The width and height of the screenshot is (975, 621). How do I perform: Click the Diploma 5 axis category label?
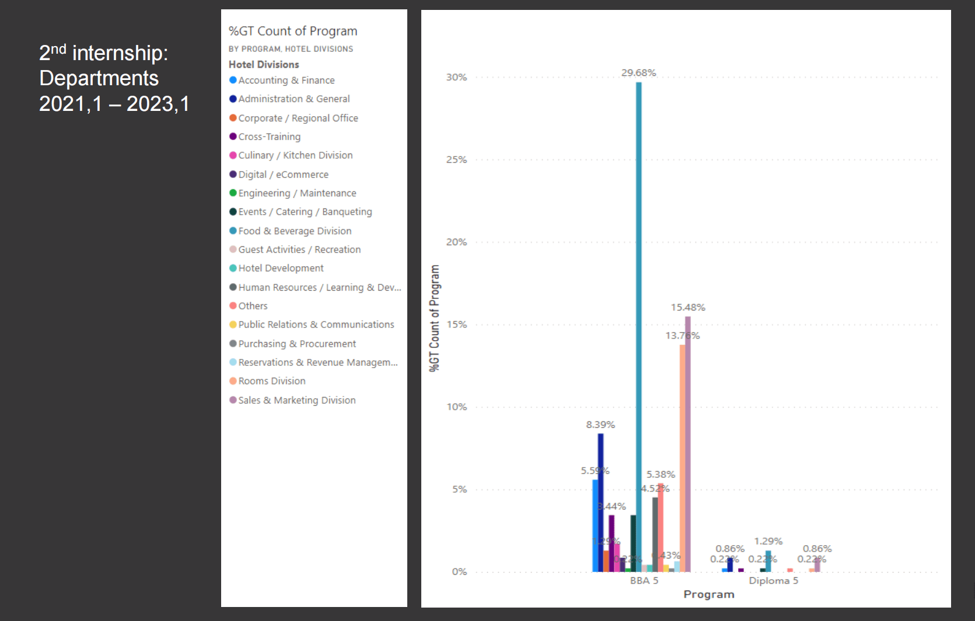pos(774,581)
